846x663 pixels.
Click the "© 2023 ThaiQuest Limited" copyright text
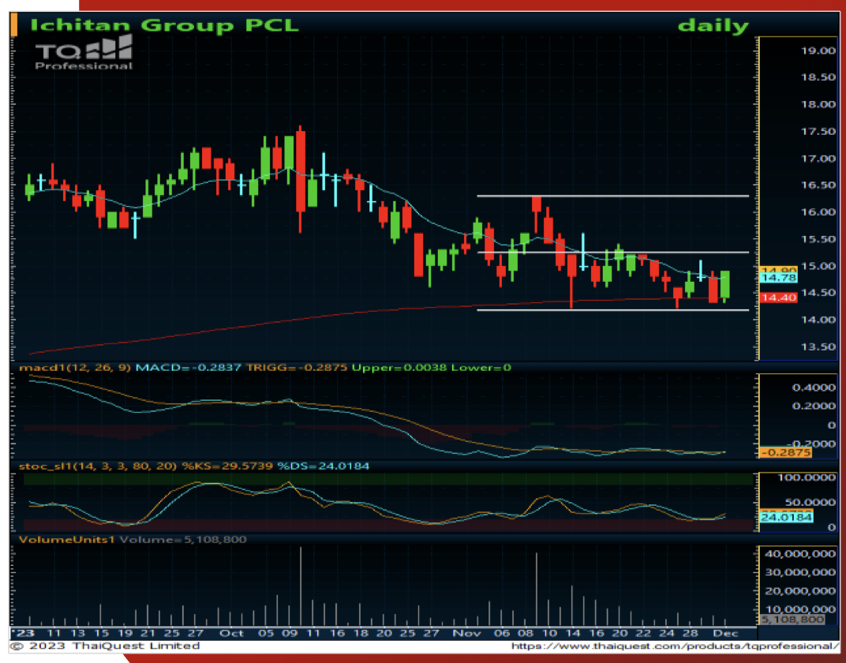click(105, 646)
